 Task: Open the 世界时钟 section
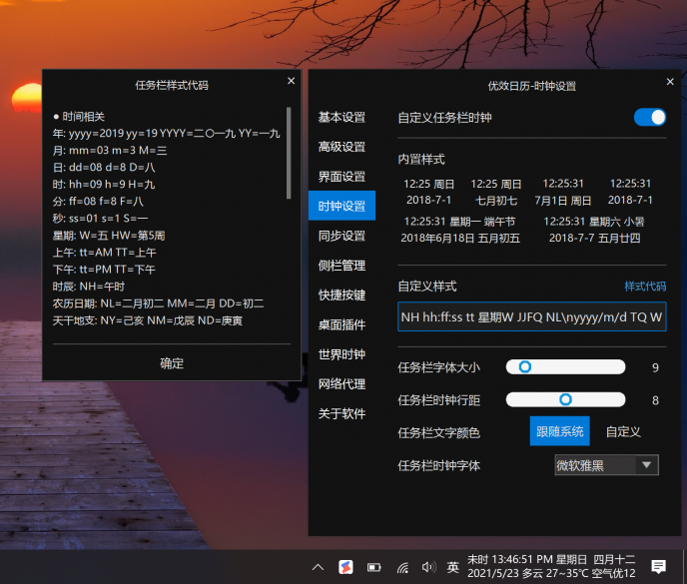[342, 354]
